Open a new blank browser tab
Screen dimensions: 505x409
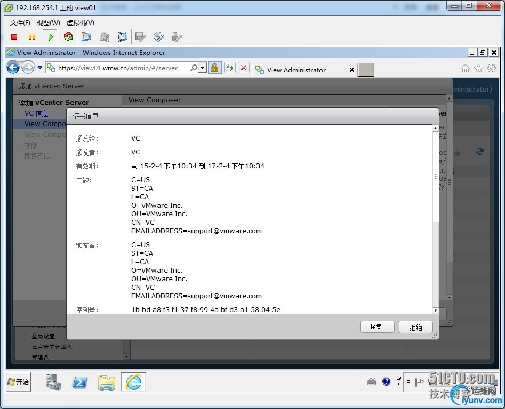[x=366, y=70]
